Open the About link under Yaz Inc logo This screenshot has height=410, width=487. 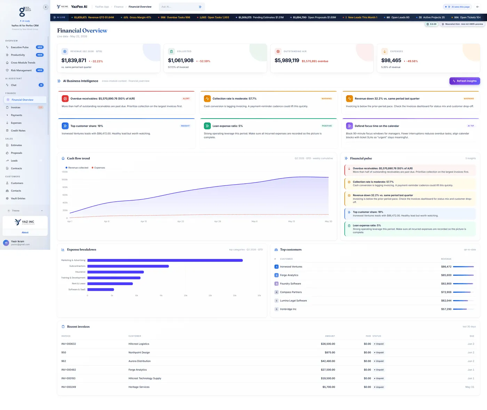point(25,233)
